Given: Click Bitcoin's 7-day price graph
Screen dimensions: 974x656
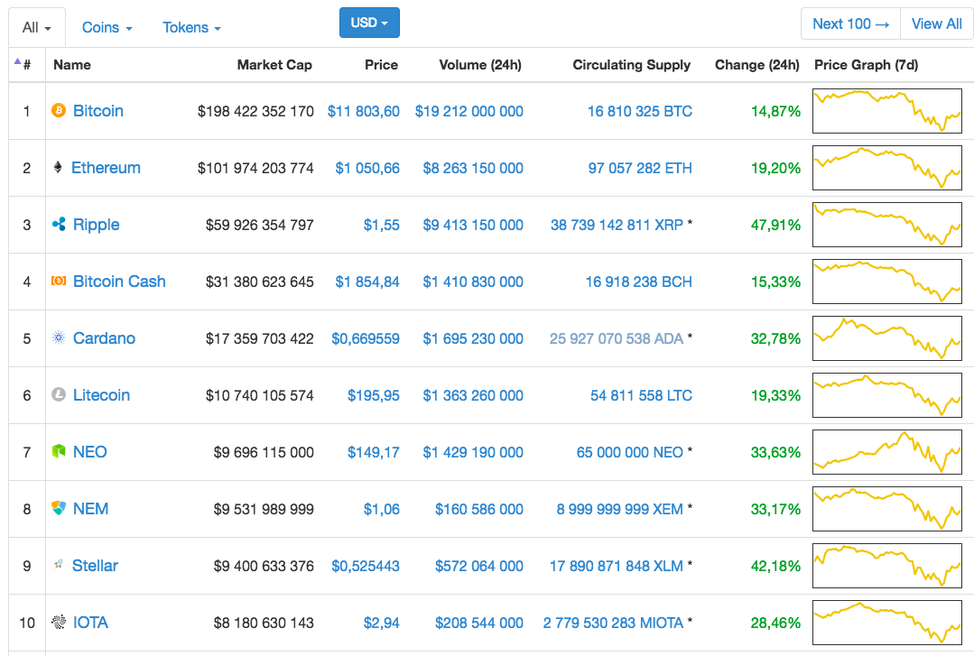Looking at the screenshot, I should [886, 111].
